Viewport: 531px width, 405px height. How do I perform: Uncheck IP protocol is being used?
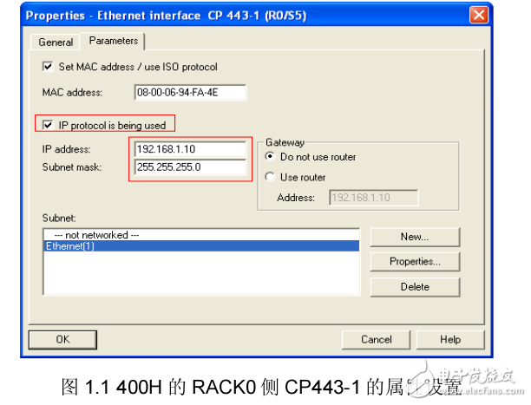tap(48, 125)
